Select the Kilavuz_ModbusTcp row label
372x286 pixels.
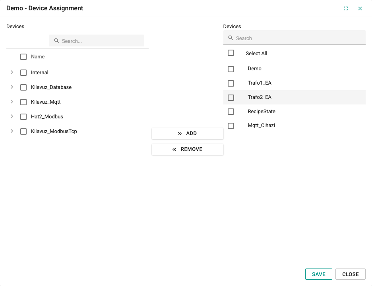(54, 131)
